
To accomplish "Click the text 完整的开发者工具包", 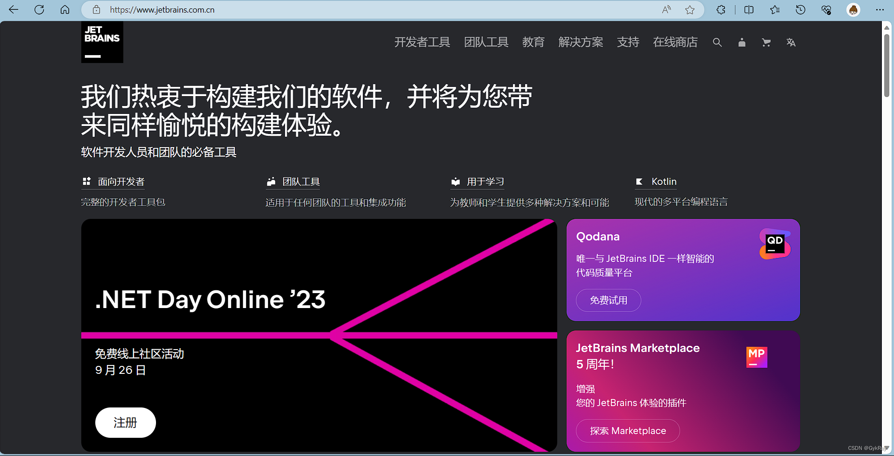I will pyautogui.click(x=123, y=202).
